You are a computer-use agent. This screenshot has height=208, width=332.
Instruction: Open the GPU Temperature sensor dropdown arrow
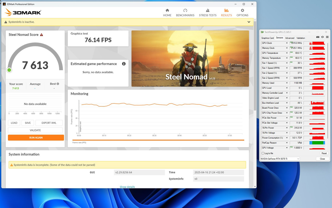(287, 53)
